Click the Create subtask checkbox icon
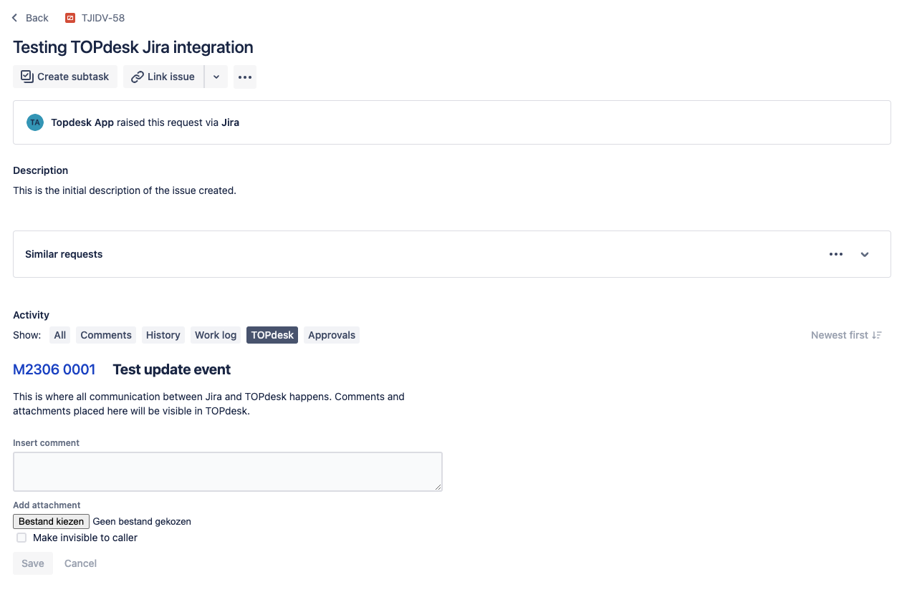This screenshot has height=592, width=912. pyautogui.click(x=27, y=77)
